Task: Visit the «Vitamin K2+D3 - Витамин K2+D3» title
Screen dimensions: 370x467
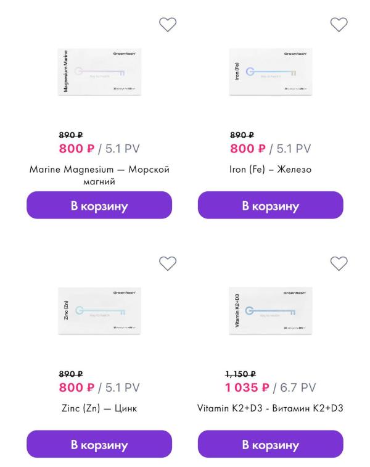Action: (270, 408)
